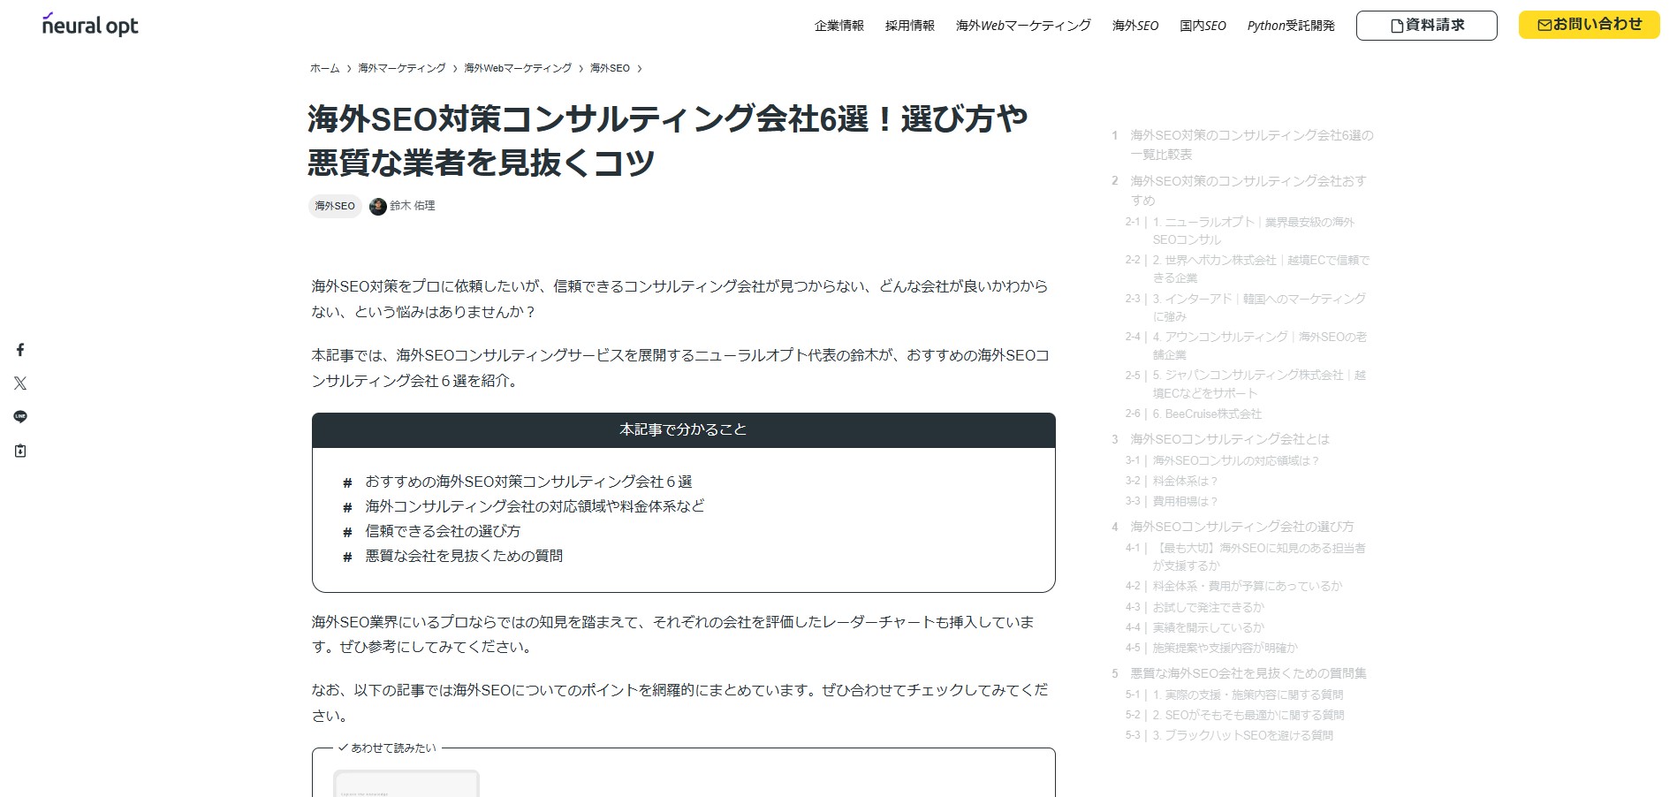Share article via LINE icon

[20, 417]
